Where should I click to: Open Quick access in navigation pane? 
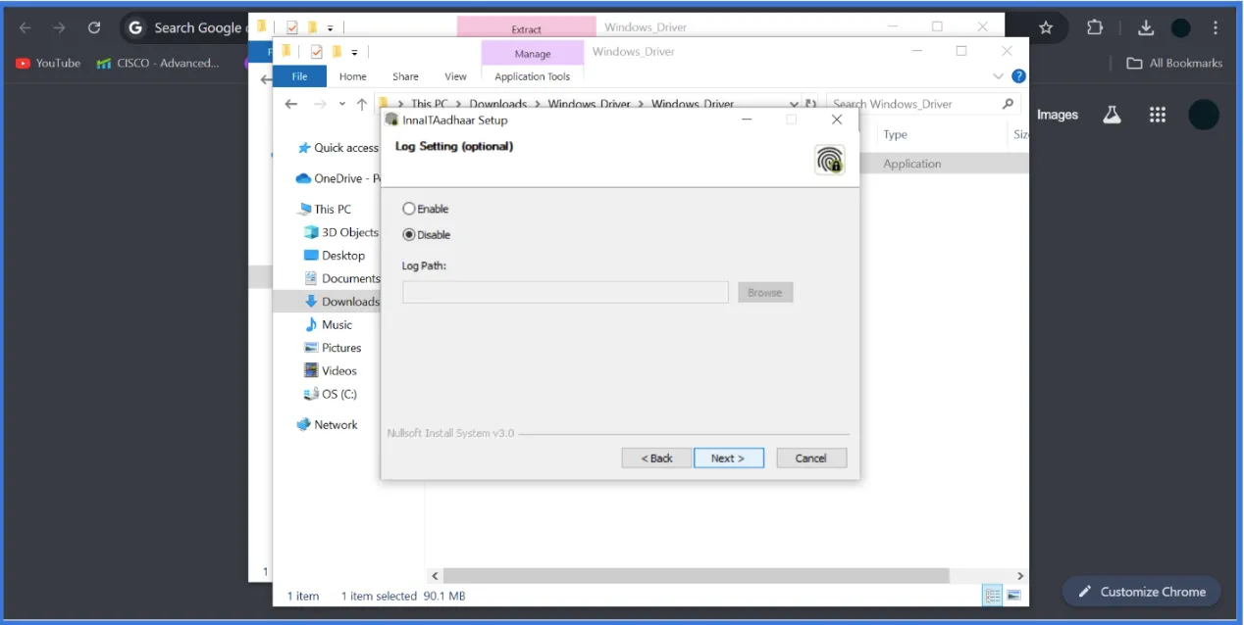pyautogui.click(x=338, y=148)
